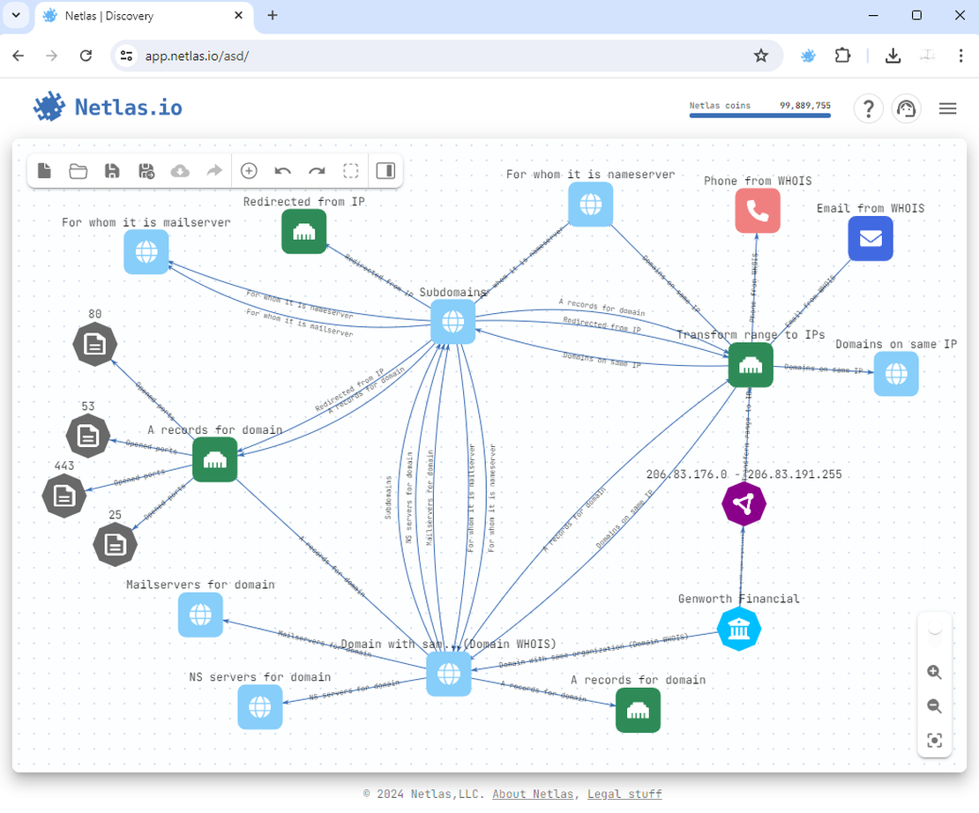This screenshot has width=979, height=813.
Task: Open the Legal stuff page
Action: [624, 794]
